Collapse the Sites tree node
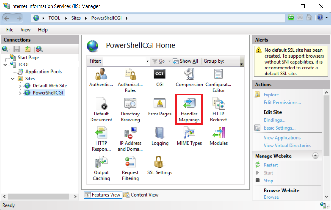 (13, 79)
